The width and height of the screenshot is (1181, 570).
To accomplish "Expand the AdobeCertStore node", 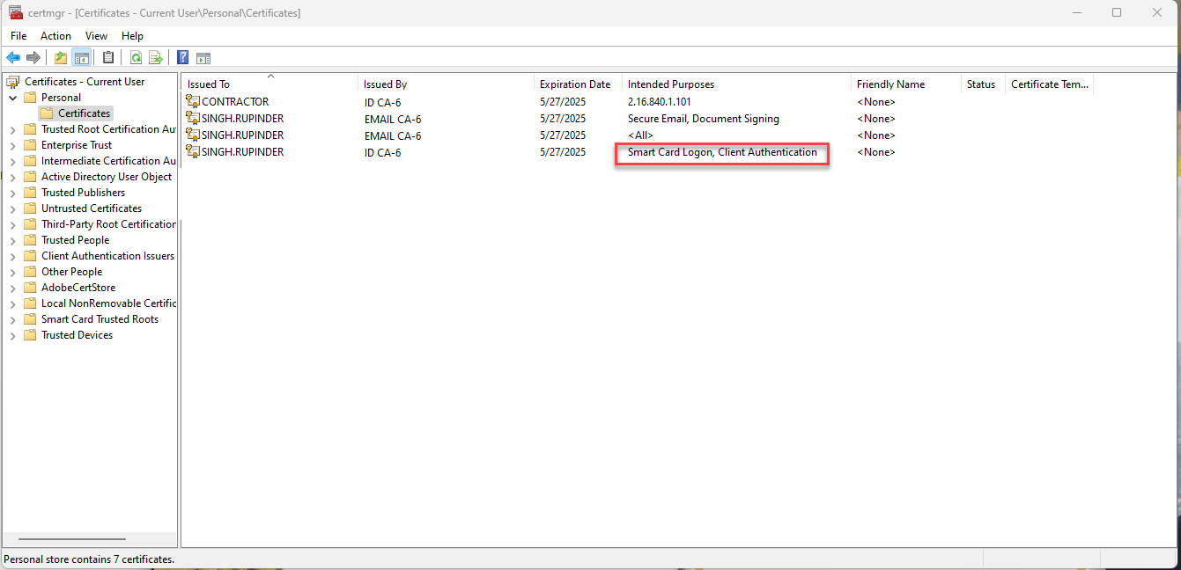I will (x=13, y=288).
